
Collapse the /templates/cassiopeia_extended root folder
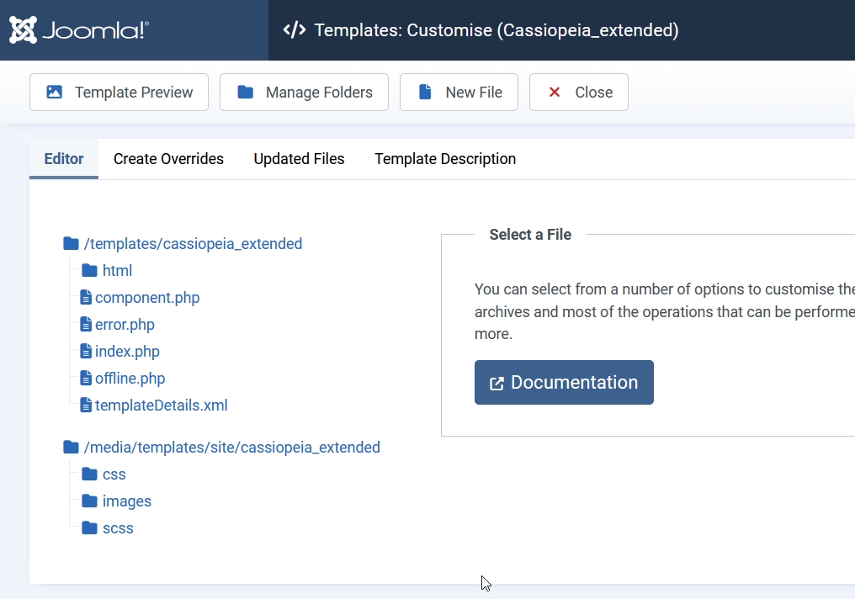pyautogui.click(x=193, y=244)
